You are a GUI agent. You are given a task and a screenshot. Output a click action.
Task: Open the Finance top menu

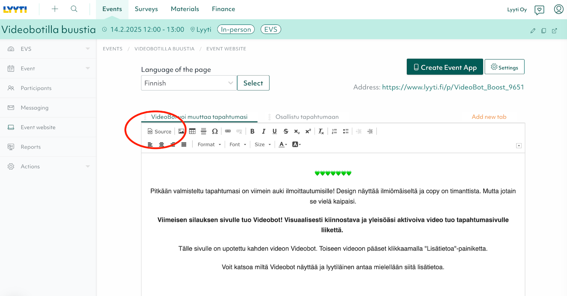(224, 9)
